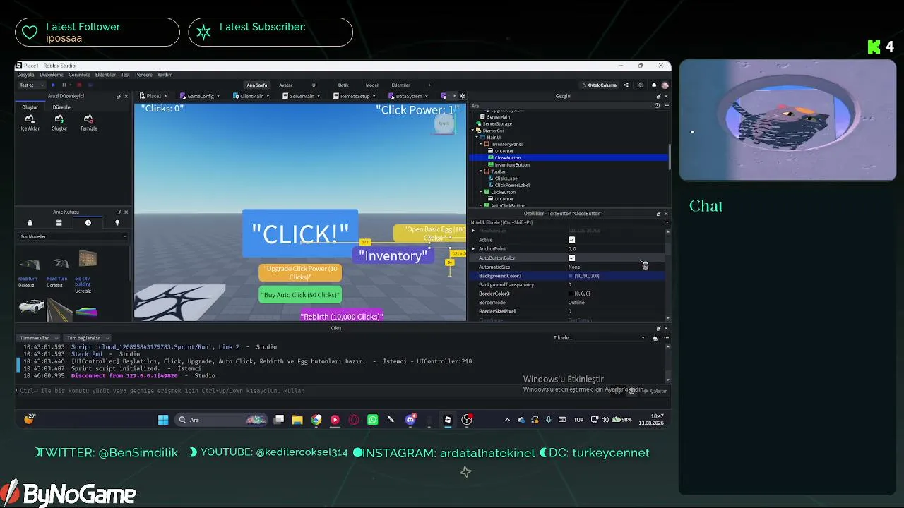Screen dimensions: 904x508
Task: Open the Eklentiler menu
Action: [x=105, y=75]
